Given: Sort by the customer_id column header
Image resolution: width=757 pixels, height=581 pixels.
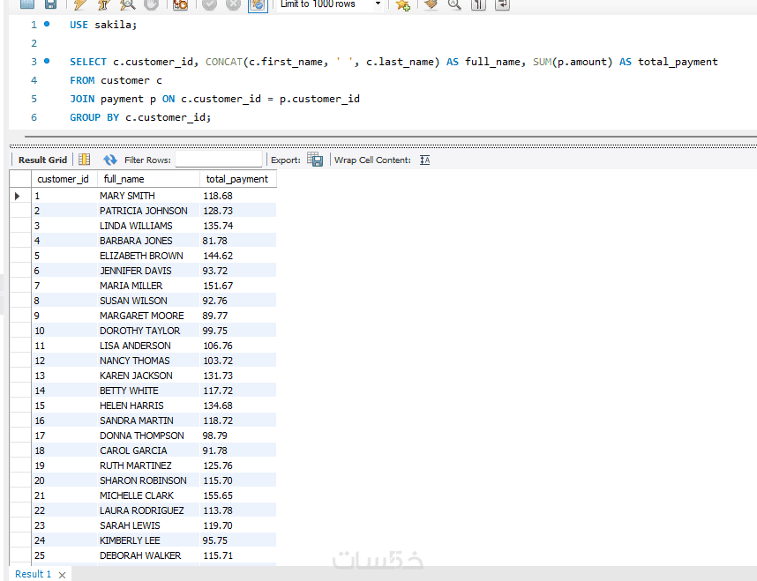Looking at the screenshot, I should (64, 179).
